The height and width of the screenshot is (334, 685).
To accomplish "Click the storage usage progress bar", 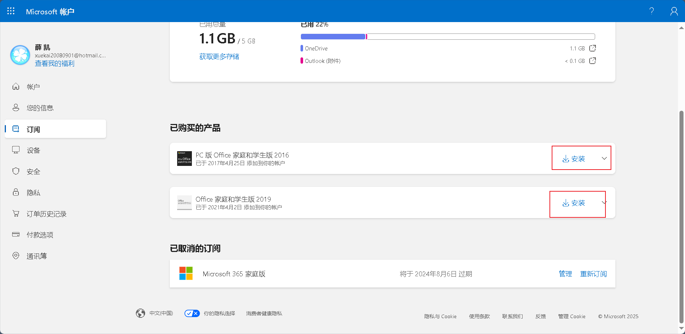I will pos(448,36).
